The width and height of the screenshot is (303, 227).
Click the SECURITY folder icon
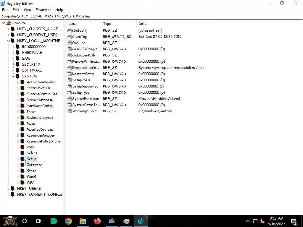(17, 64)
